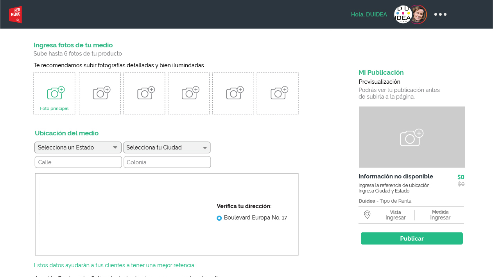
Task: Add a photo in the fifth upload slot
Action: click(x=233, y=94)
